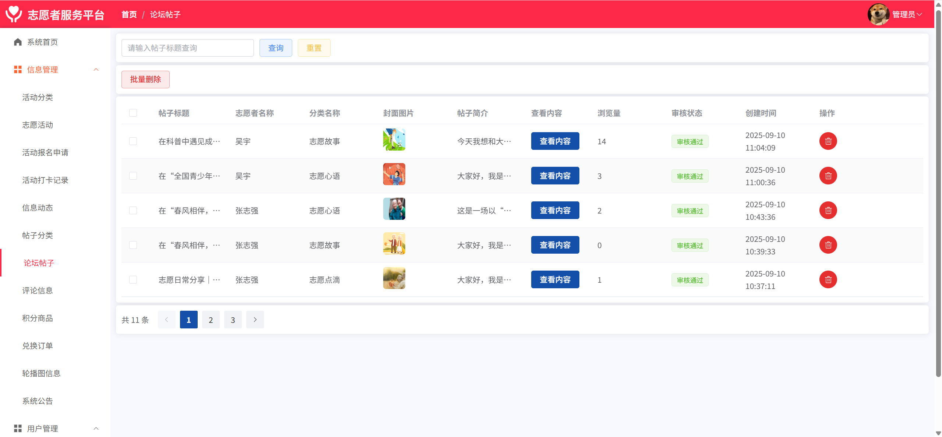Click the home icon beside 系统首页
The image size is (942, 437).
coord(18,42)
